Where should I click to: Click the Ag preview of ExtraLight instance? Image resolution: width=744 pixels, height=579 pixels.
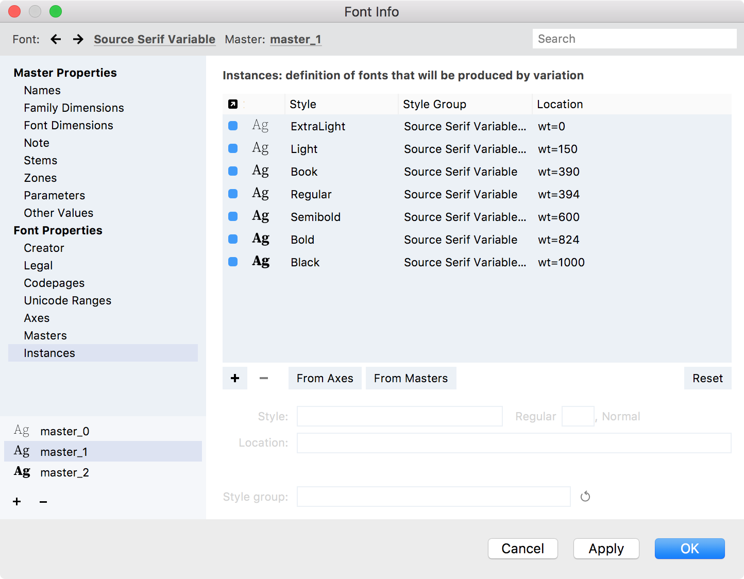click(x=260, y=126)
